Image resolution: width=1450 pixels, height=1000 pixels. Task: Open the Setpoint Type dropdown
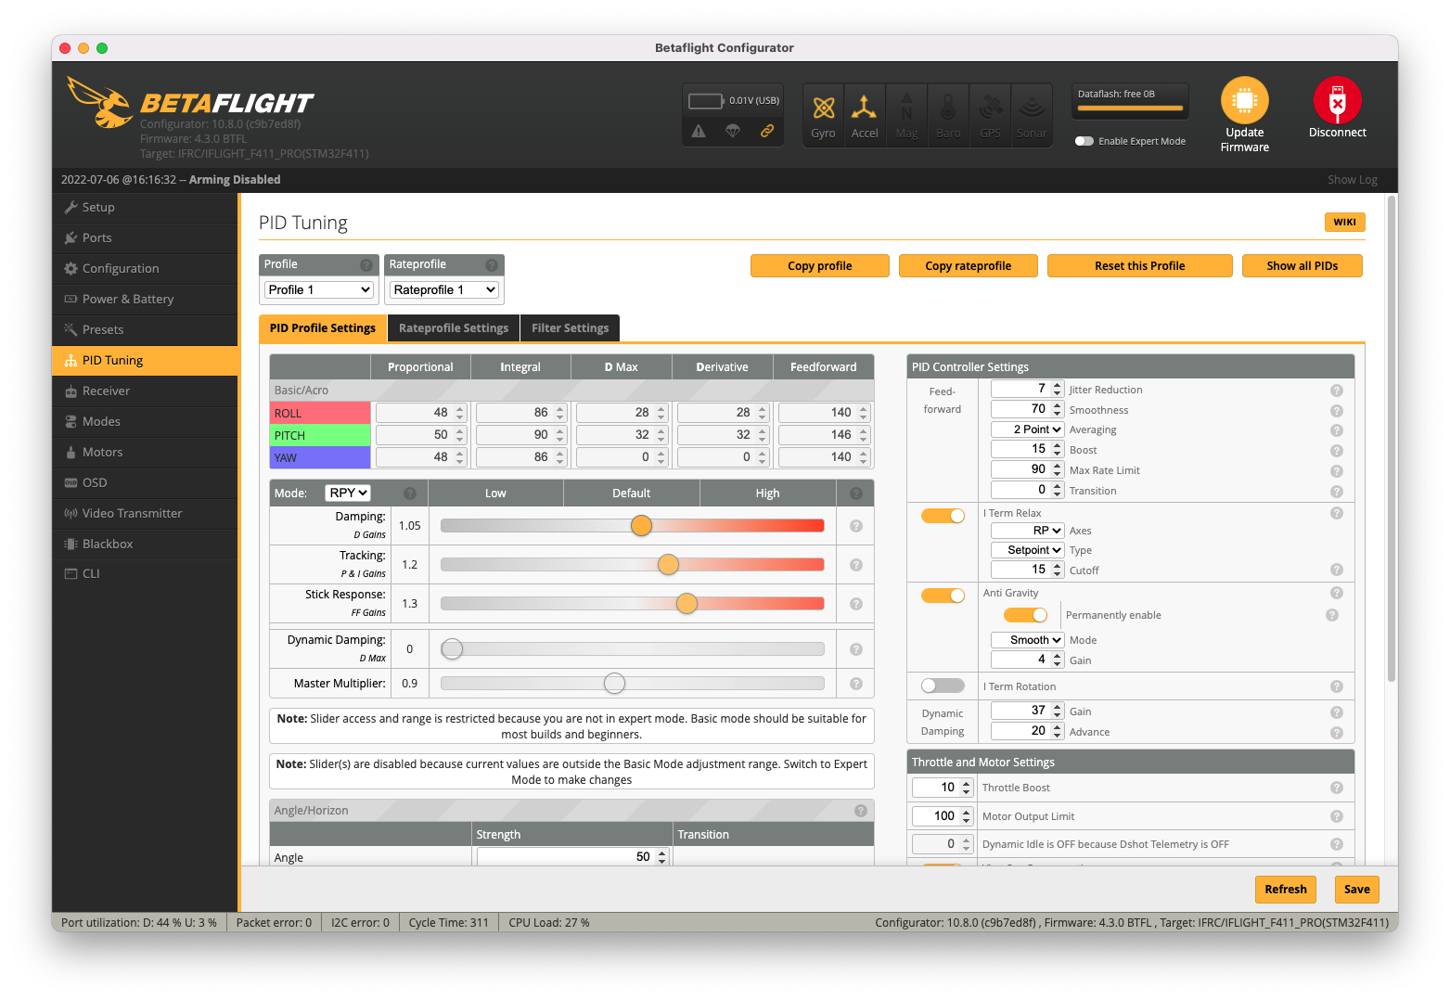pos(1027,550)
